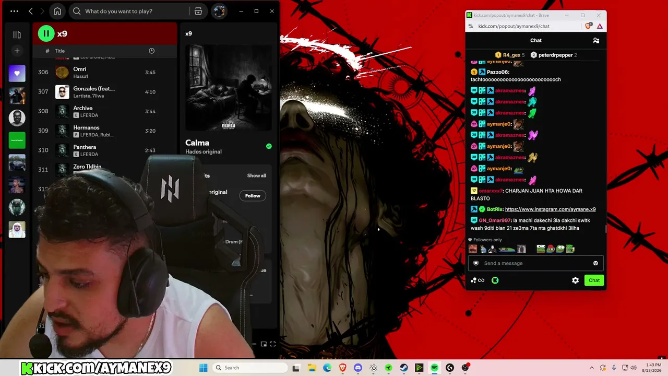Screen dimensions: 668x376
Task: Go to Spotify Home
Action: tap(57, 11)
